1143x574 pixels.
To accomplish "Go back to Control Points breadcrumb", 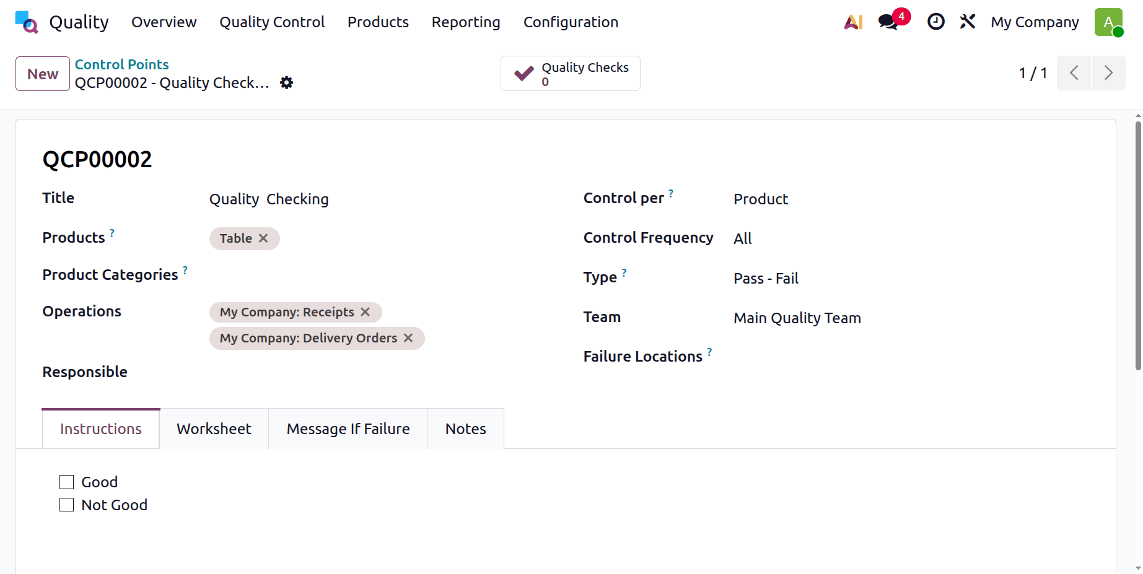I will click(x=121, y=64).
